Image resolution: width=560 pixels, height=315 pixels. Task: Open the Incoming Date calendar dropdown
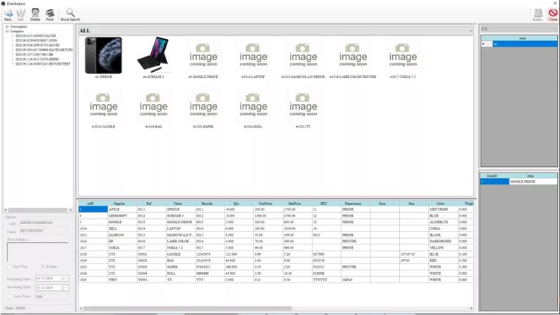(x=65, y=288)
